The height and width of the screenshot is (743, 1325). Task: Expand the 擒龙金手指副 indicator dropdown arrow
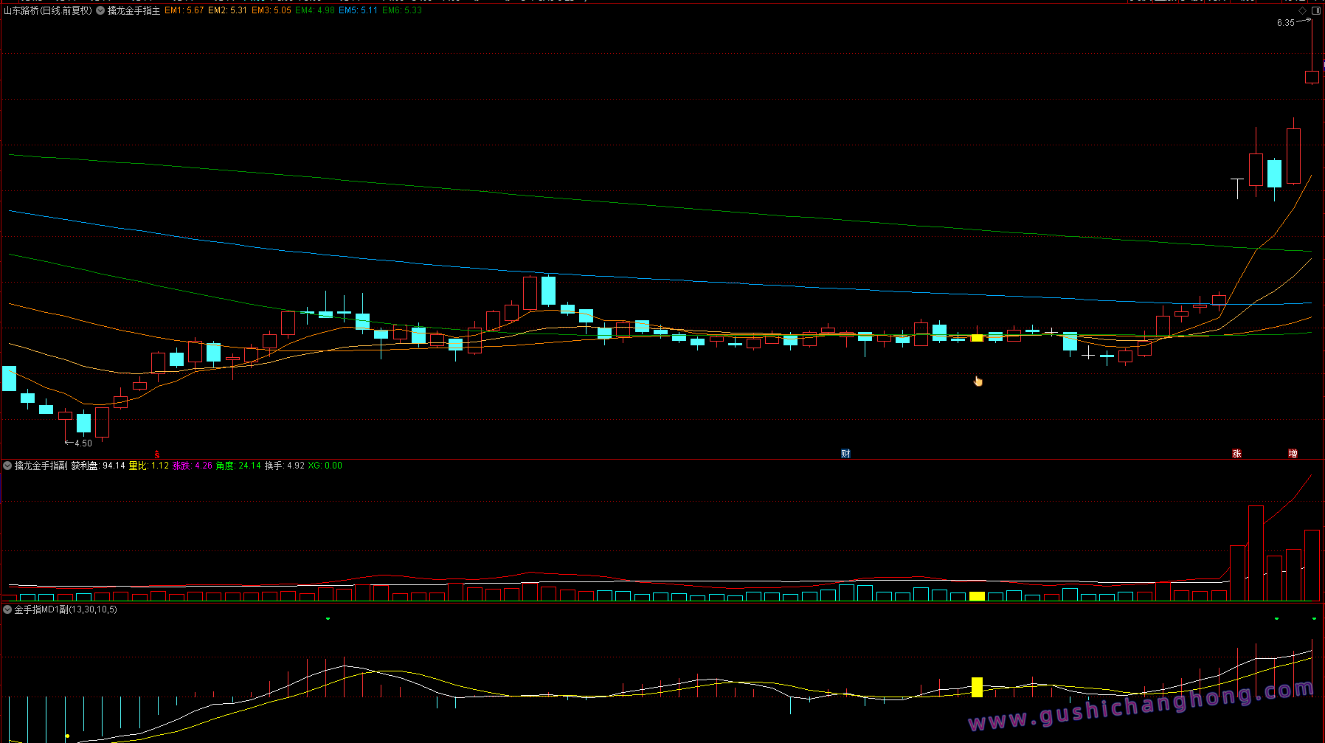click(x=7, y=466)
